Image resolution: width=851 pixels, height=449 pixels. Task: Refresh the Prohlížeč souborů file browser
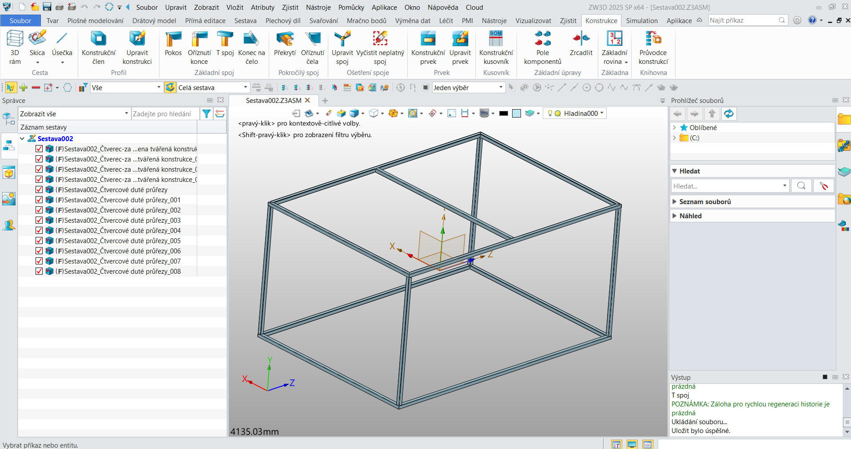pyautogui.click(x=729, y=114)
